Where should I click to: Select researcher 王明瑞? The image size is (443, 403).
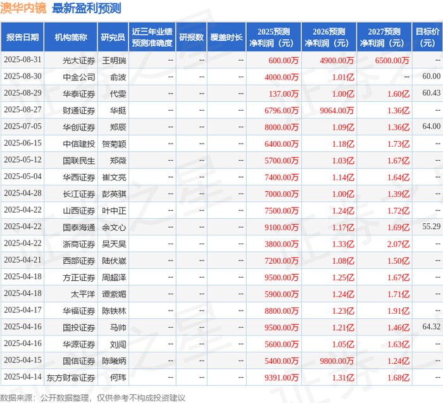coord(114,61)
